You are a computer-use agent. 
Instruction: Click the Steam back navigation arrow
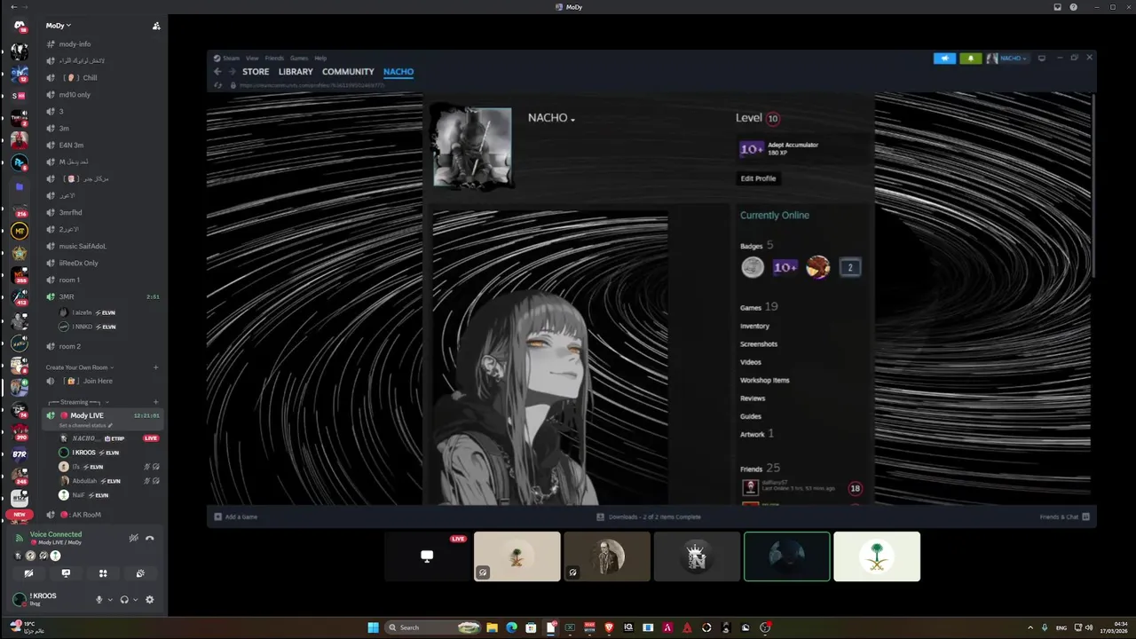point(217,72)
